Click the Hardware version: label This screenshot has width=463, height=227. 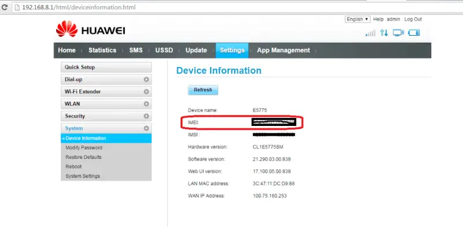pyautogui.click(x=208, y=147)
